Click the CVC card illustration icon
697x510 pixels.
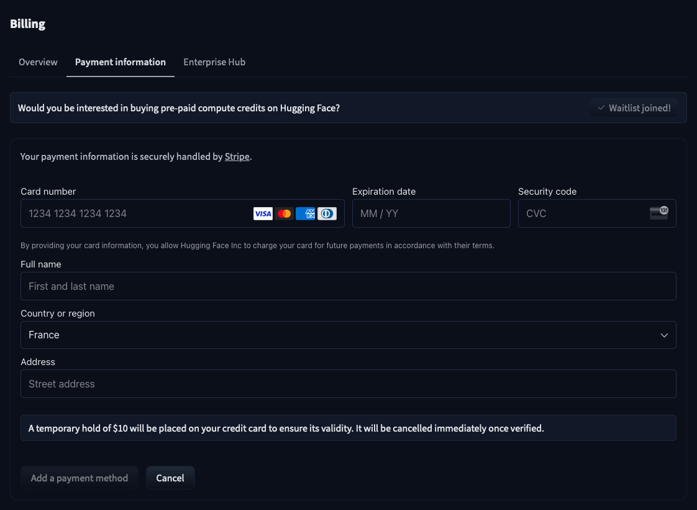658,213
